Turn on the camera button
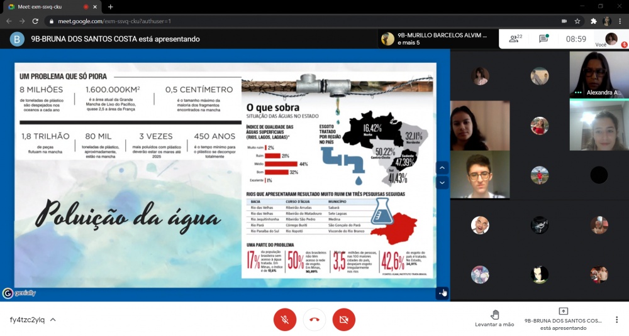This screenshot has height=336, width=629. (344, 320)
